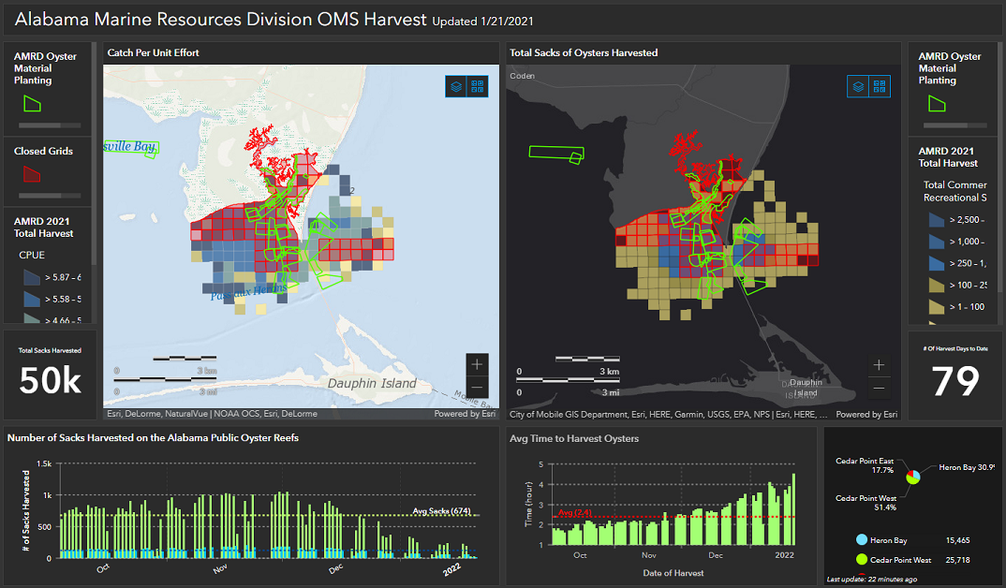This screenshot has width=1006, height=588.
Task: Select the red Closed Grids legend symbol
Action: pos(31,174)
